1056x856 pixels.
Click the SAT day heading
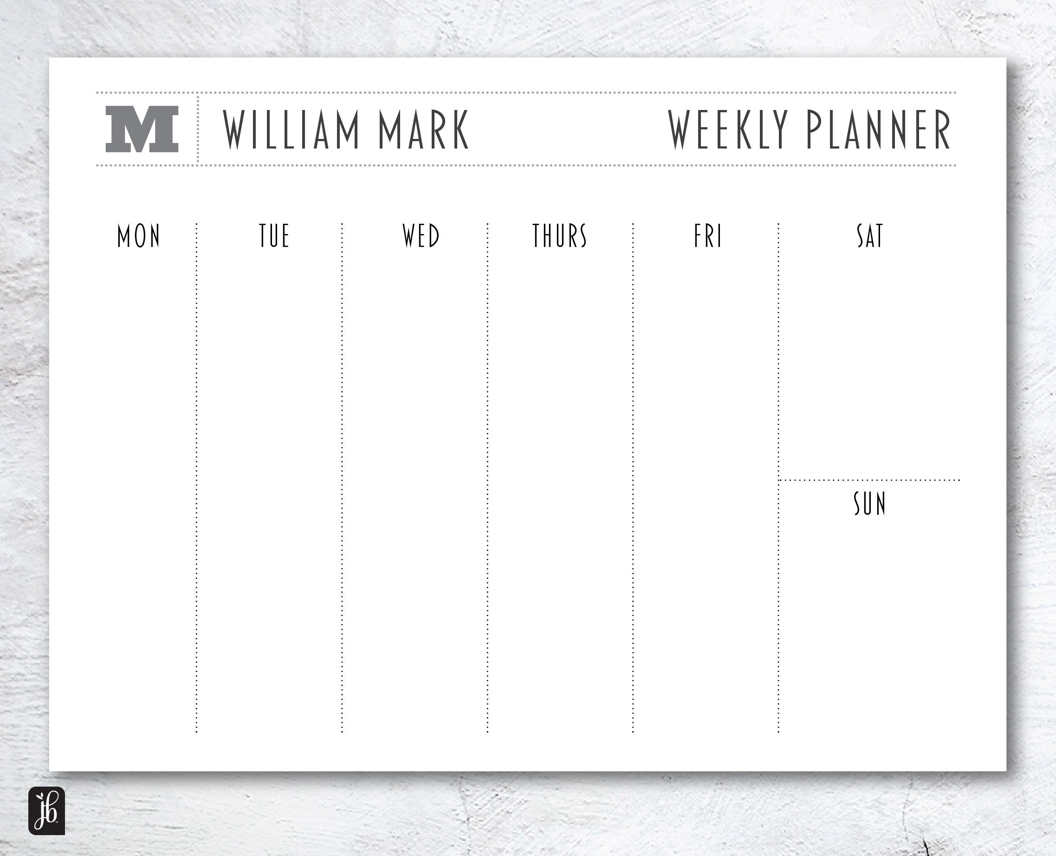pyautogui.click(x=870, y=236)
